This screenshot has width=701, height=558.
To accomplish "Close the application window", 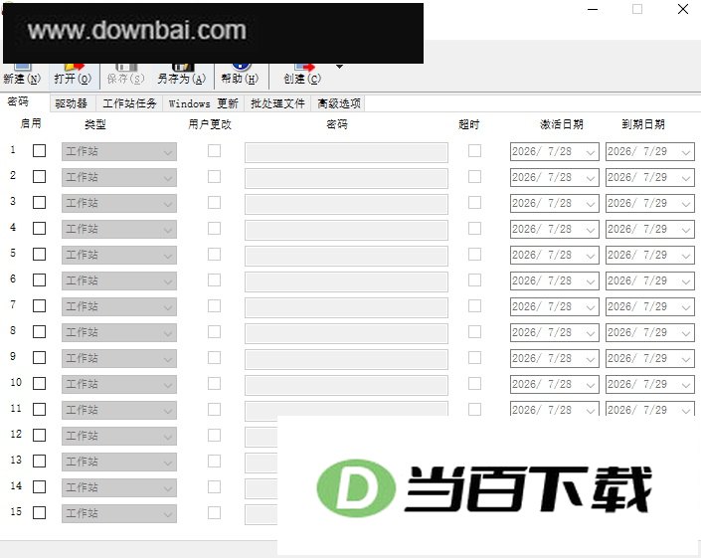I will 683,9.
